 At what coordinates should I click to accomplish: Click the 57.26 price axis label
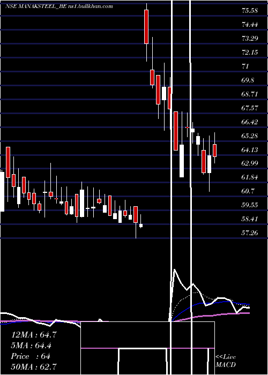point(250,232)
